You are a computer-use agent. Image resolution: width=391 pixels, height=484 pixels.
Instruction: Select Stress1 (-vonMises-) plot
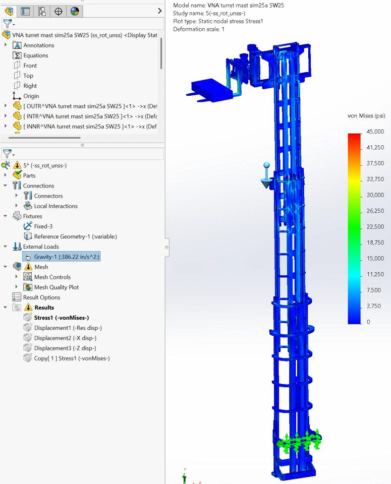pyautogui.click(x=62, y=318)
